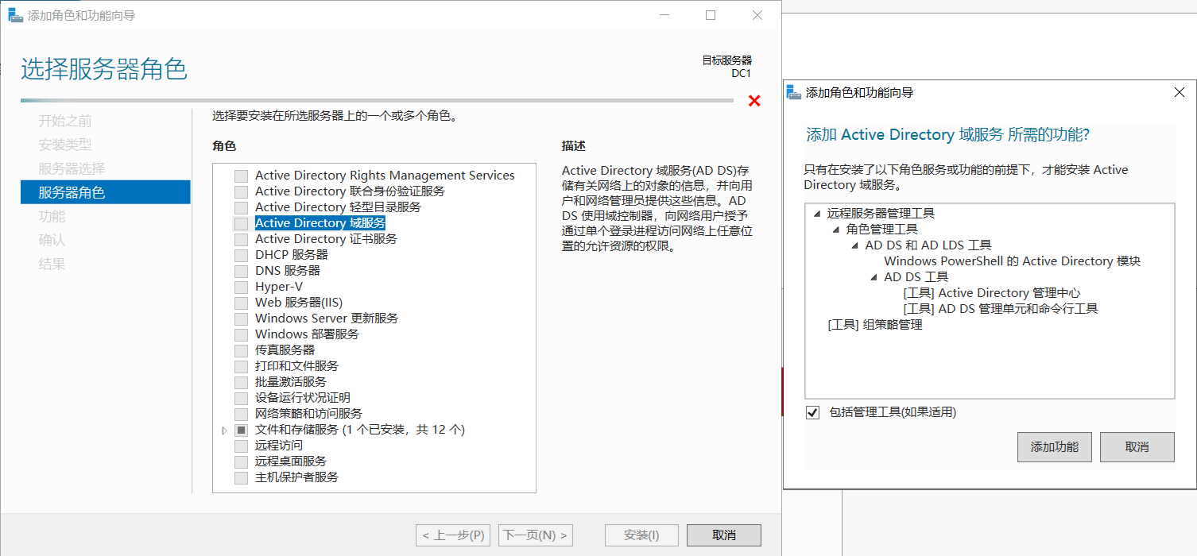
Task: Open 确认 wizard step
Action: point(52,240)
